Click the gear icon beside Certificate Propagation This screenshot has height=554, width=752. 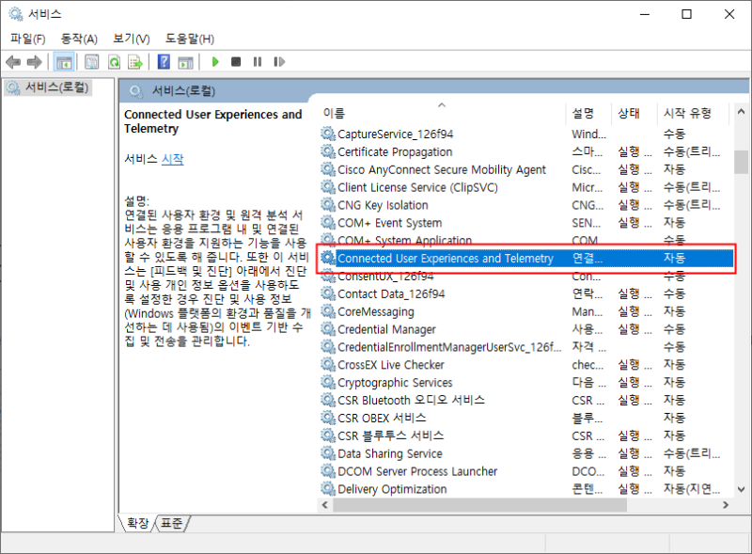[x=328, y=151]
